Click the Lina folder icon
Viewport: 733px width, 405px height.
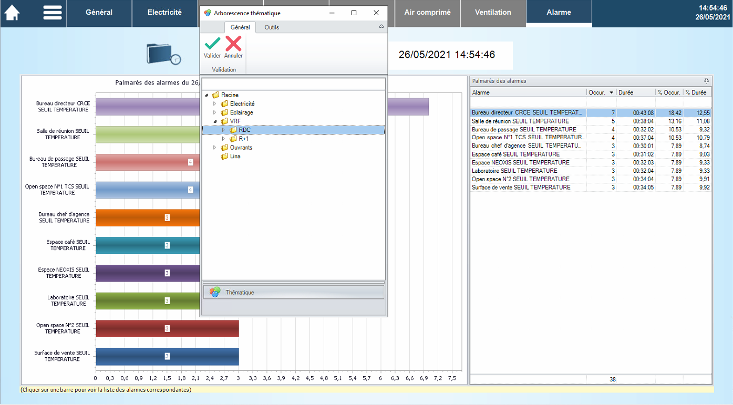coord(224,157)
